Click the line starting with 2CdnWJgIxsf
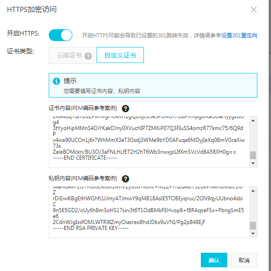This screenshot has height=271, width=271. (129, 222)
